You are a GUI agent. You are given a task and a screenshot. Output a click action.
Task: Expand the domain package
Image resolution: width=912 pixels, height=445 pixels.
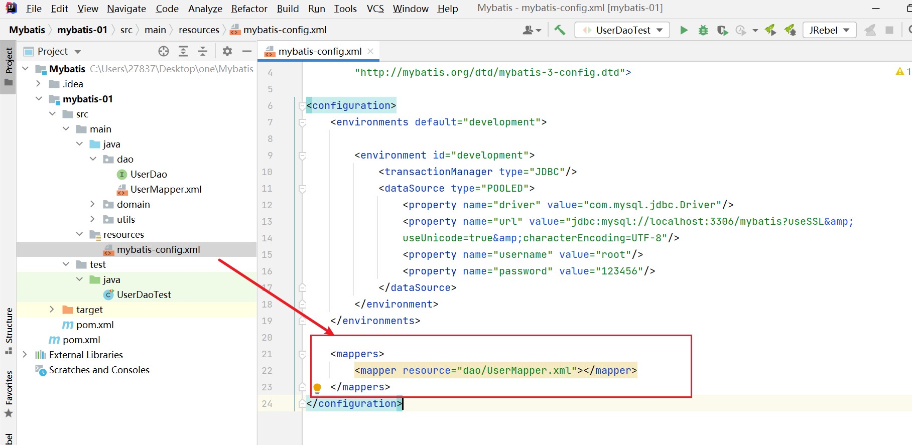pyautogui.click(x=93, y=204)
